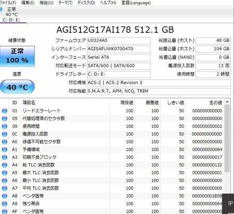234x214 pixels.
Task: Click the power-on hours value 2 時間
Action: (x=213, y=74)
